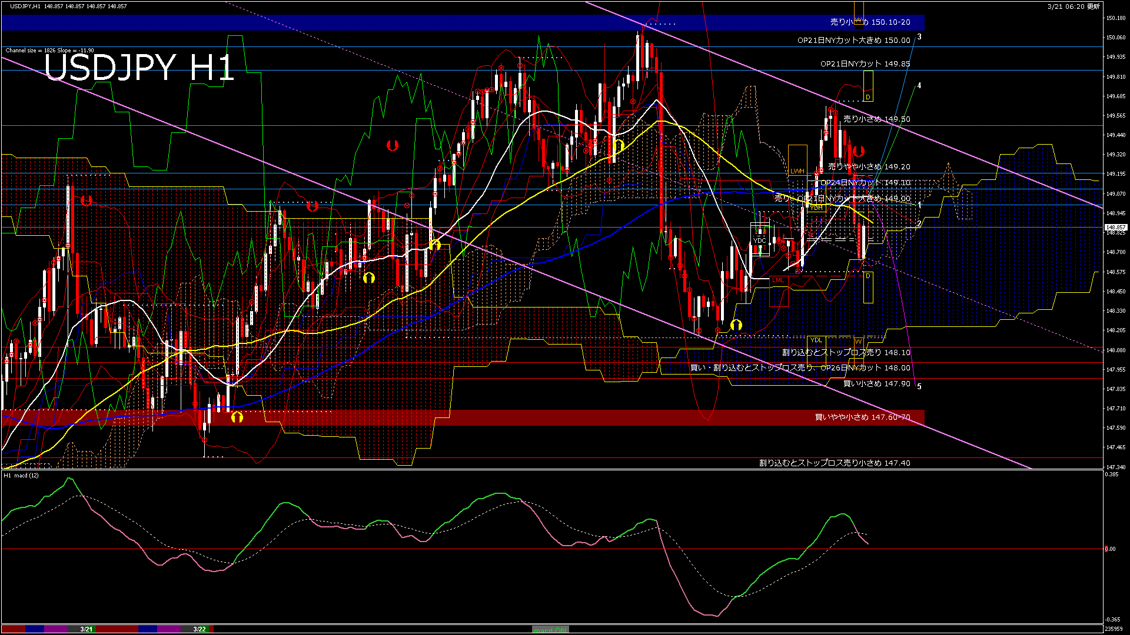
Task: Click the MACD 0.385 scale value
Action: tap(1112, 474)
